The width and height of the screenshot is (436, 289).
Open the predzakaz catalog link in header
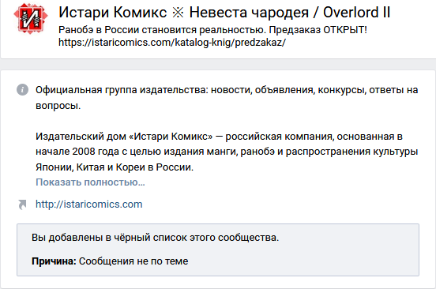point(172,43)
